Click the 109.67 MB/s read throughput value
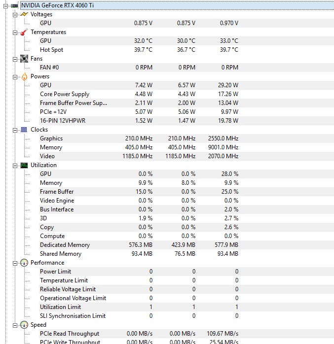The image size is (334, 344). pyautogui.click(x=223, y=334)
